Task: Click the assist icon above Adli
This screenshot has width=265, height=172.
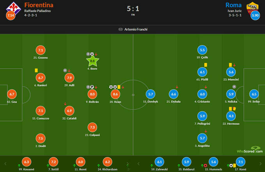Action: point(65,71)
